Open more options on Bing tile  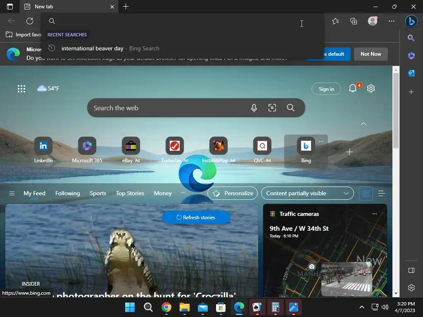point(321,142)
